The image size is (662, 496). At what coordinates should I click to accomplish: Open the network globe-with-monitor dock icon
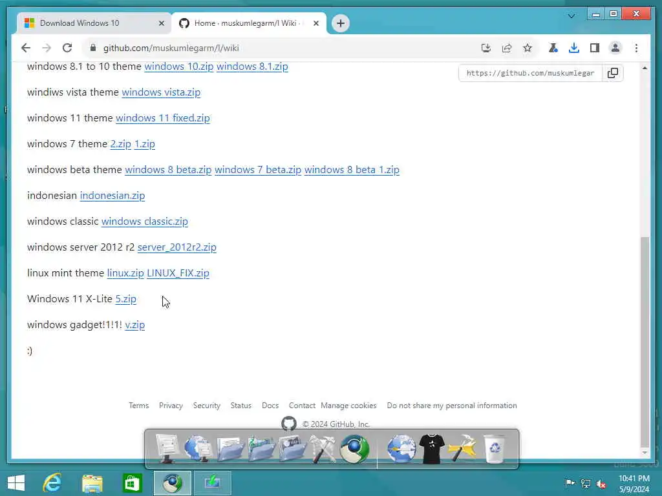click(x=198, y=449)
